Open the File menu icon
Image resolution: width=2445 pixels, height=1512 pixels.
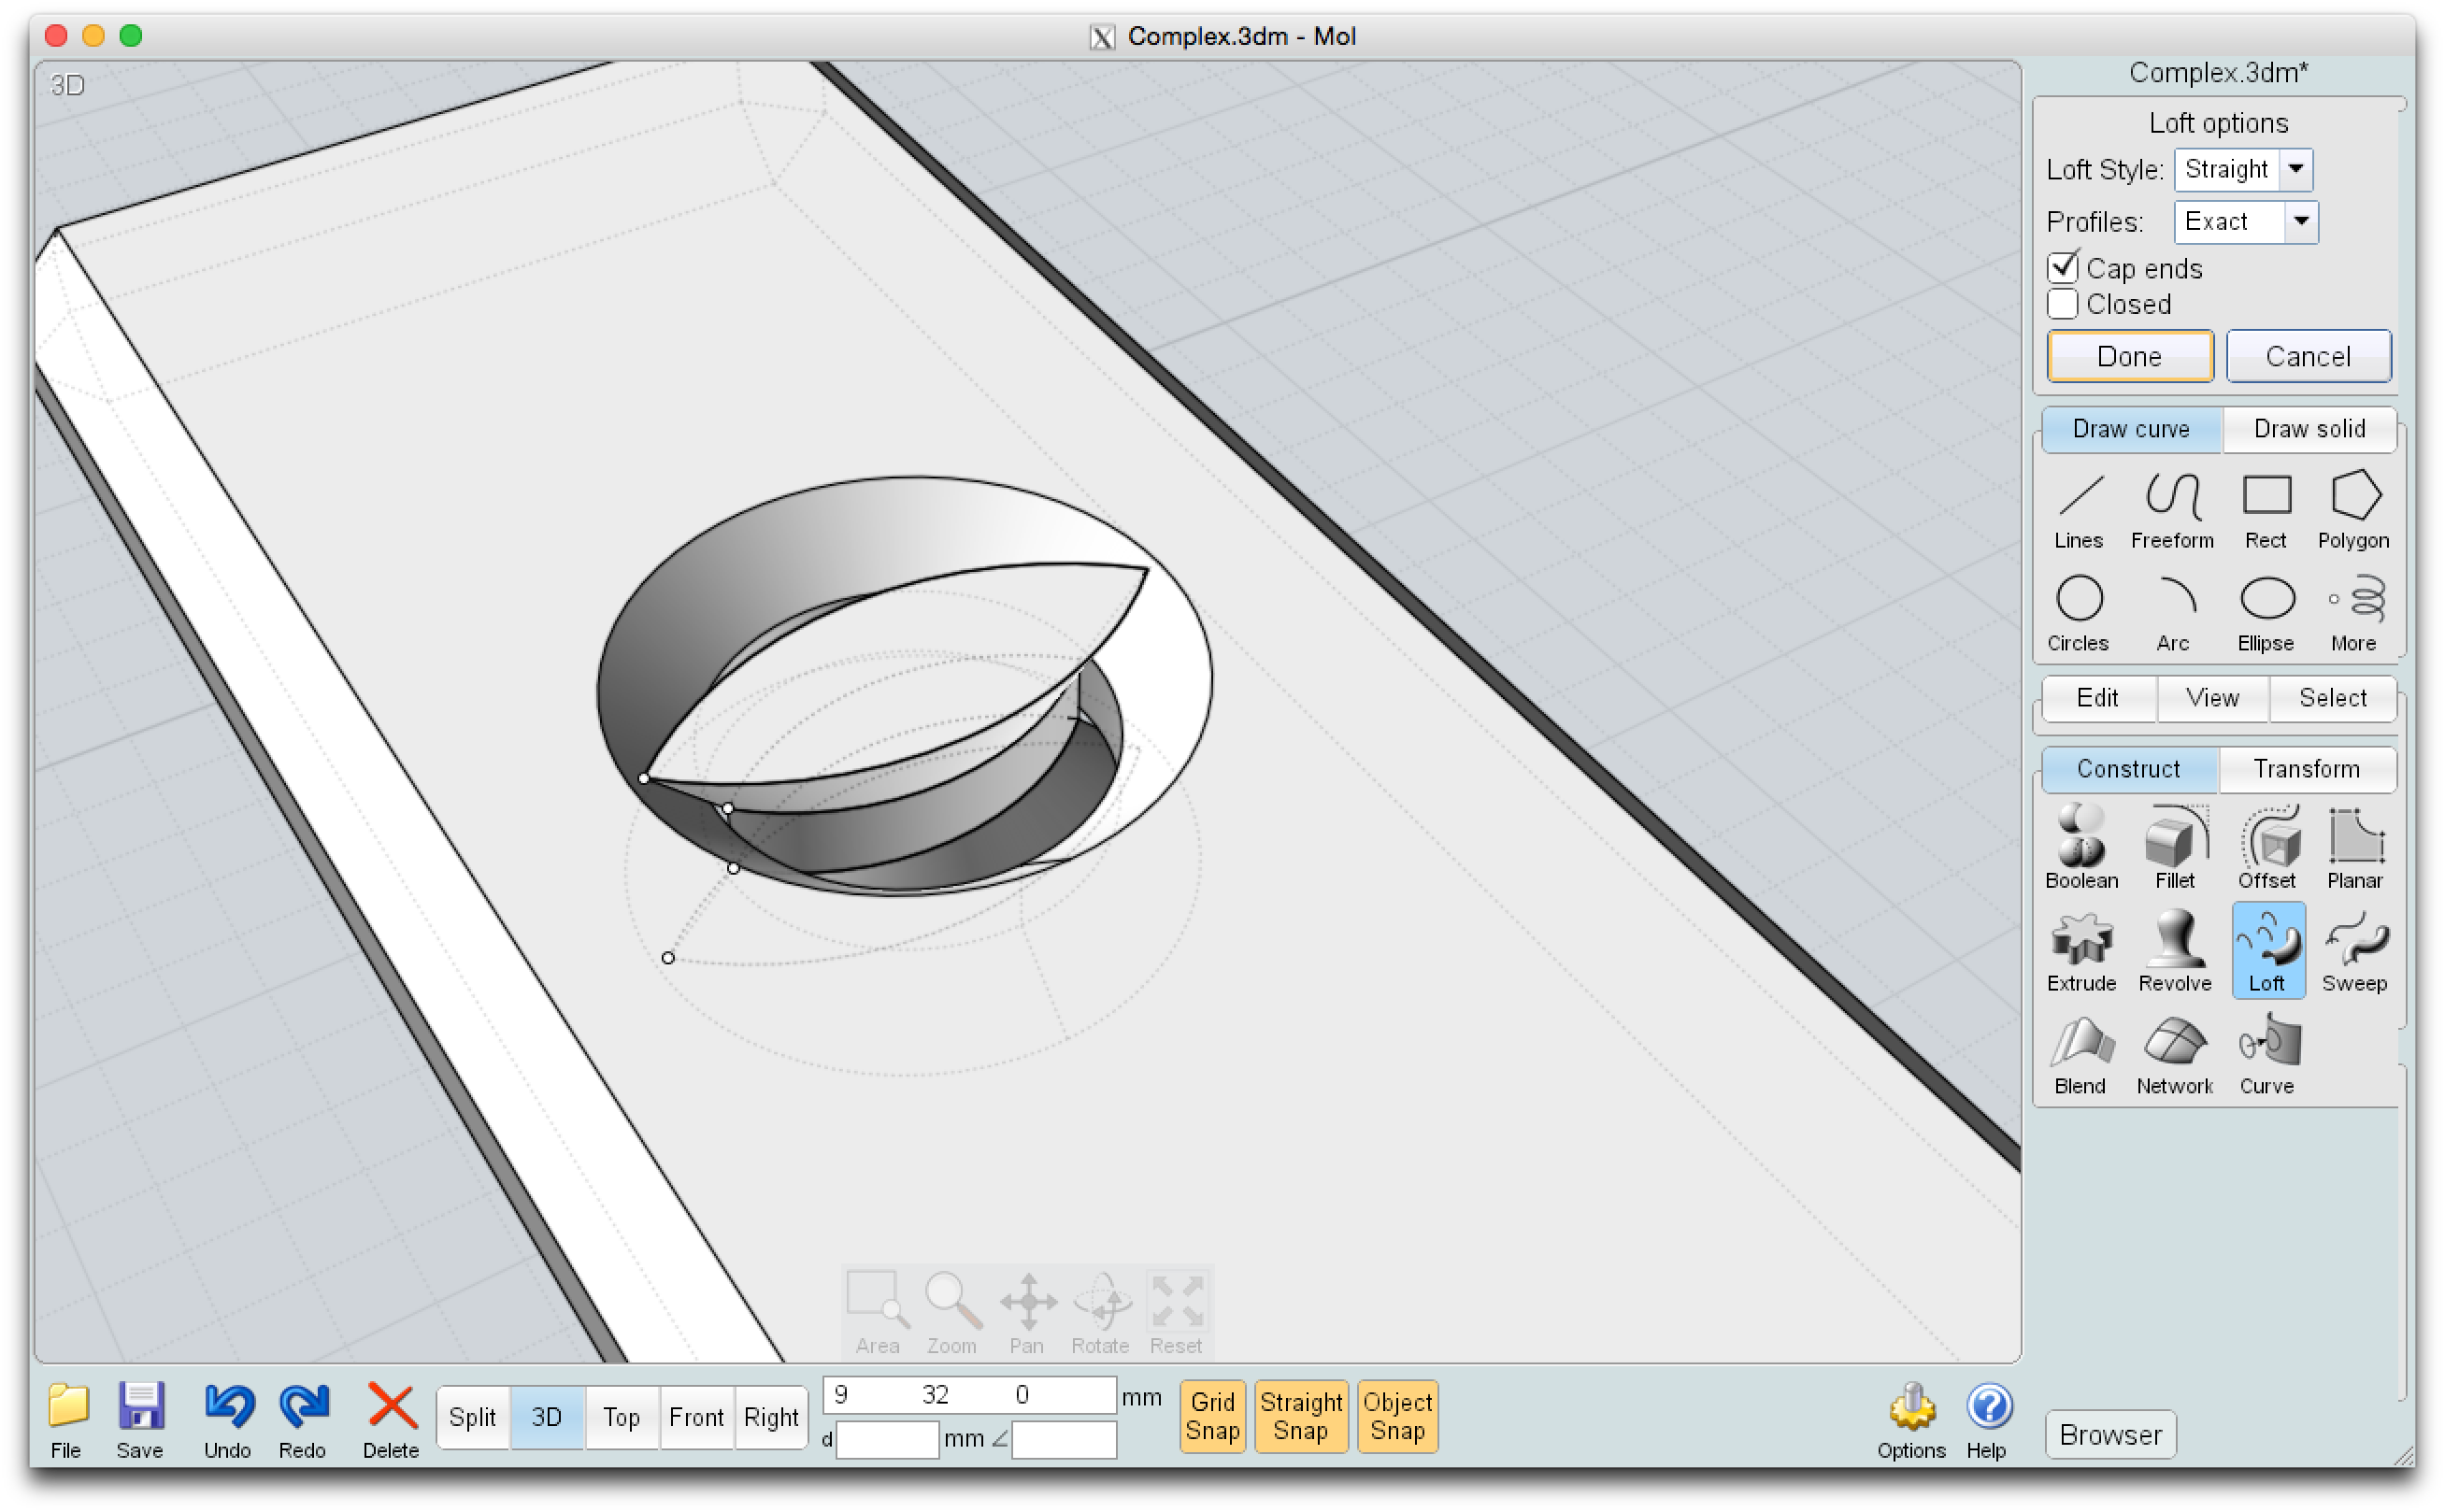[x=67, y=1421]
